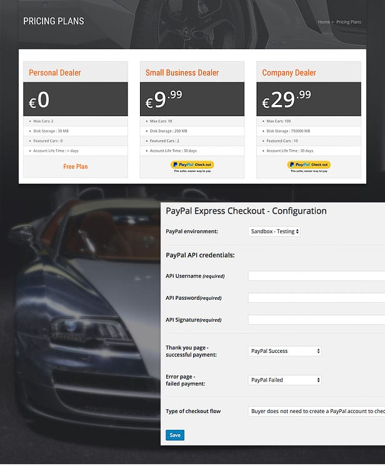This screenshot has width=385, height=466.
Task: Click 'Featured Cars : 10' row
Action: point(309,141)
